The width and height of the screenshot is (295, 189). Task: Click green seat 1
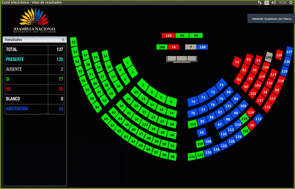(x=128, y=63)
